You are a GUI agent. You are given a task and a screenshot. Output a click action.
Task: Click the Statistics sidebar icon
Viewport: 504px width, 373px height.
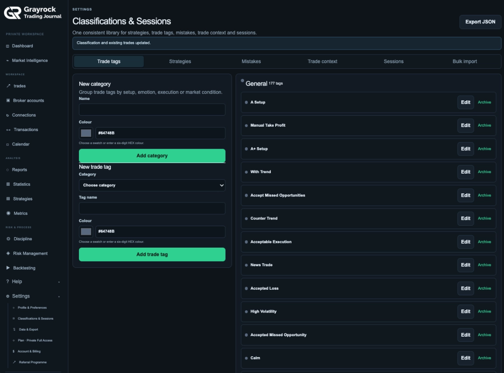coord(8,184)
